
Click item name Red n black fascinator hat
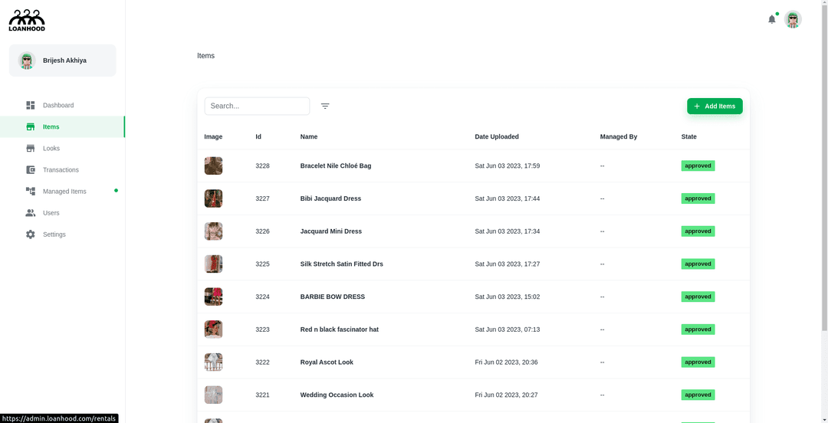pyautogui.click(x=340, y=330)
